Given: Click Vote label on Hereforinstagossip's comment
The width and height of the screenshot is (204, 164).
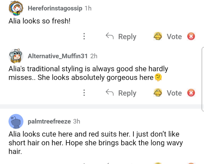Looking at the screenshot, I should click(174, 36).
